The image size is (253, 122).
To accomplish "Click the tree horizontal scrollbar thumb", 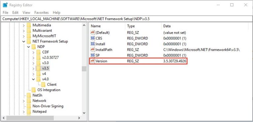I will coord(30,118).
